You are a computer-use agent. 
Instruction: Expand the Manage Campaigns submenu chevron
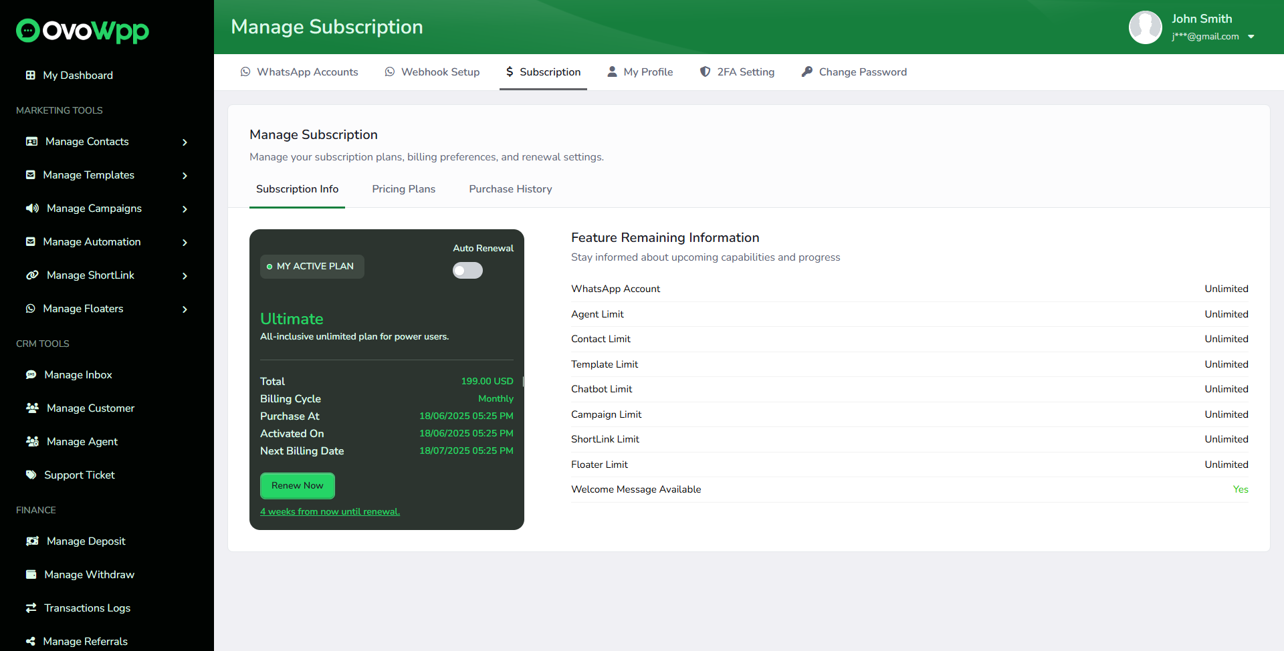[x=185, y=209]
